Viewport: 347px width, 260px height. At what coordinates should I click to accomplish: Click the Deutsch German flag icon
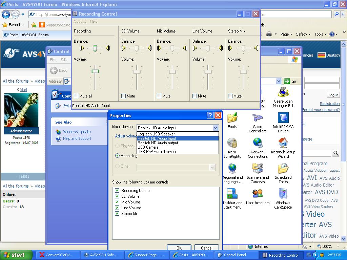point(321,55)
